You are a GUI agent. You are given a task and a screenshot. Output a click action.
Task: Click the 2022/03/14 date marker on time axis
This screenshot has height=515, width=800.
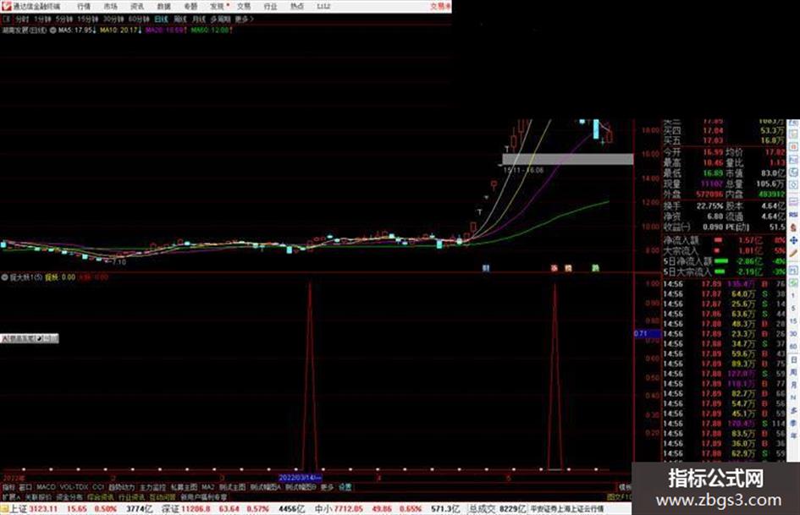(x=300, y=478)
